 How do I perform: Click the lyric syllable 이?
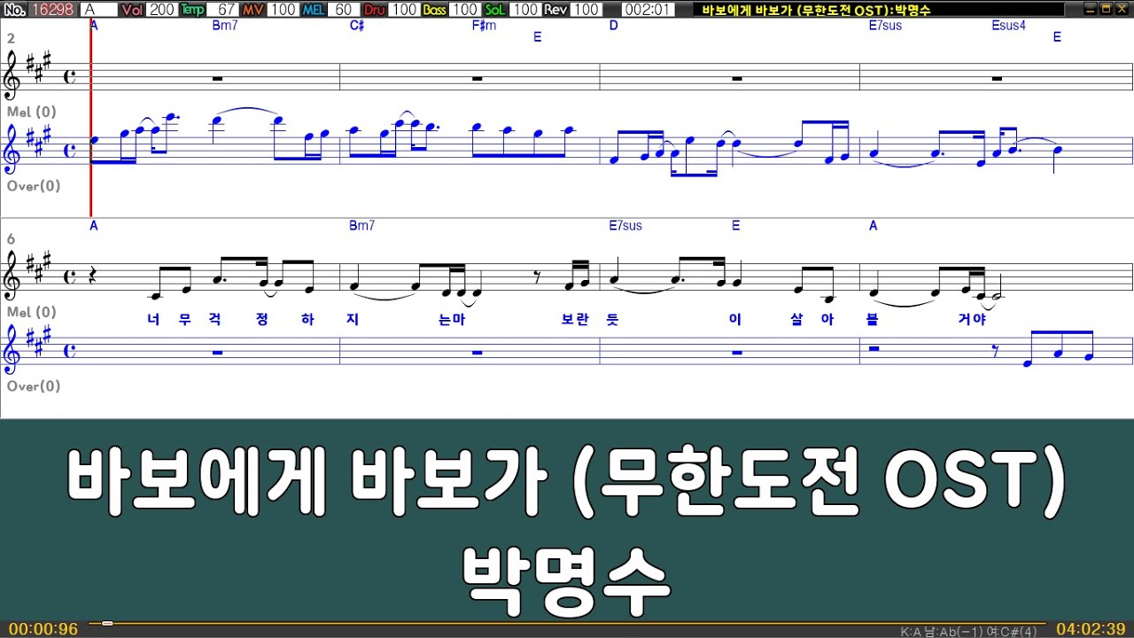pyautogui.click(x=734, y=319)
